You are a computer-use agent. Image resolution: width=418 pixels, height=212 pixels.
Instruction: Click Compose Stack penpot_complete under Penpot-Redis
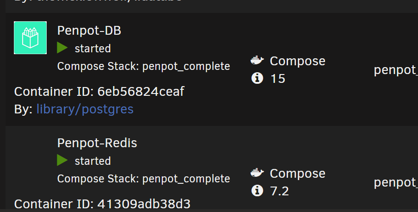[143, 179]
